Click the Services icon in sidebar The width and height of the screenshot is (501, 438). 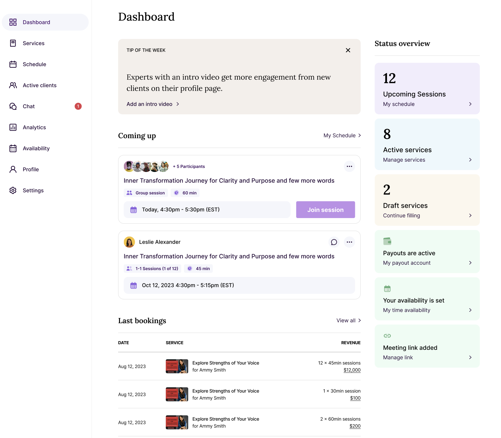coord(13,43)
